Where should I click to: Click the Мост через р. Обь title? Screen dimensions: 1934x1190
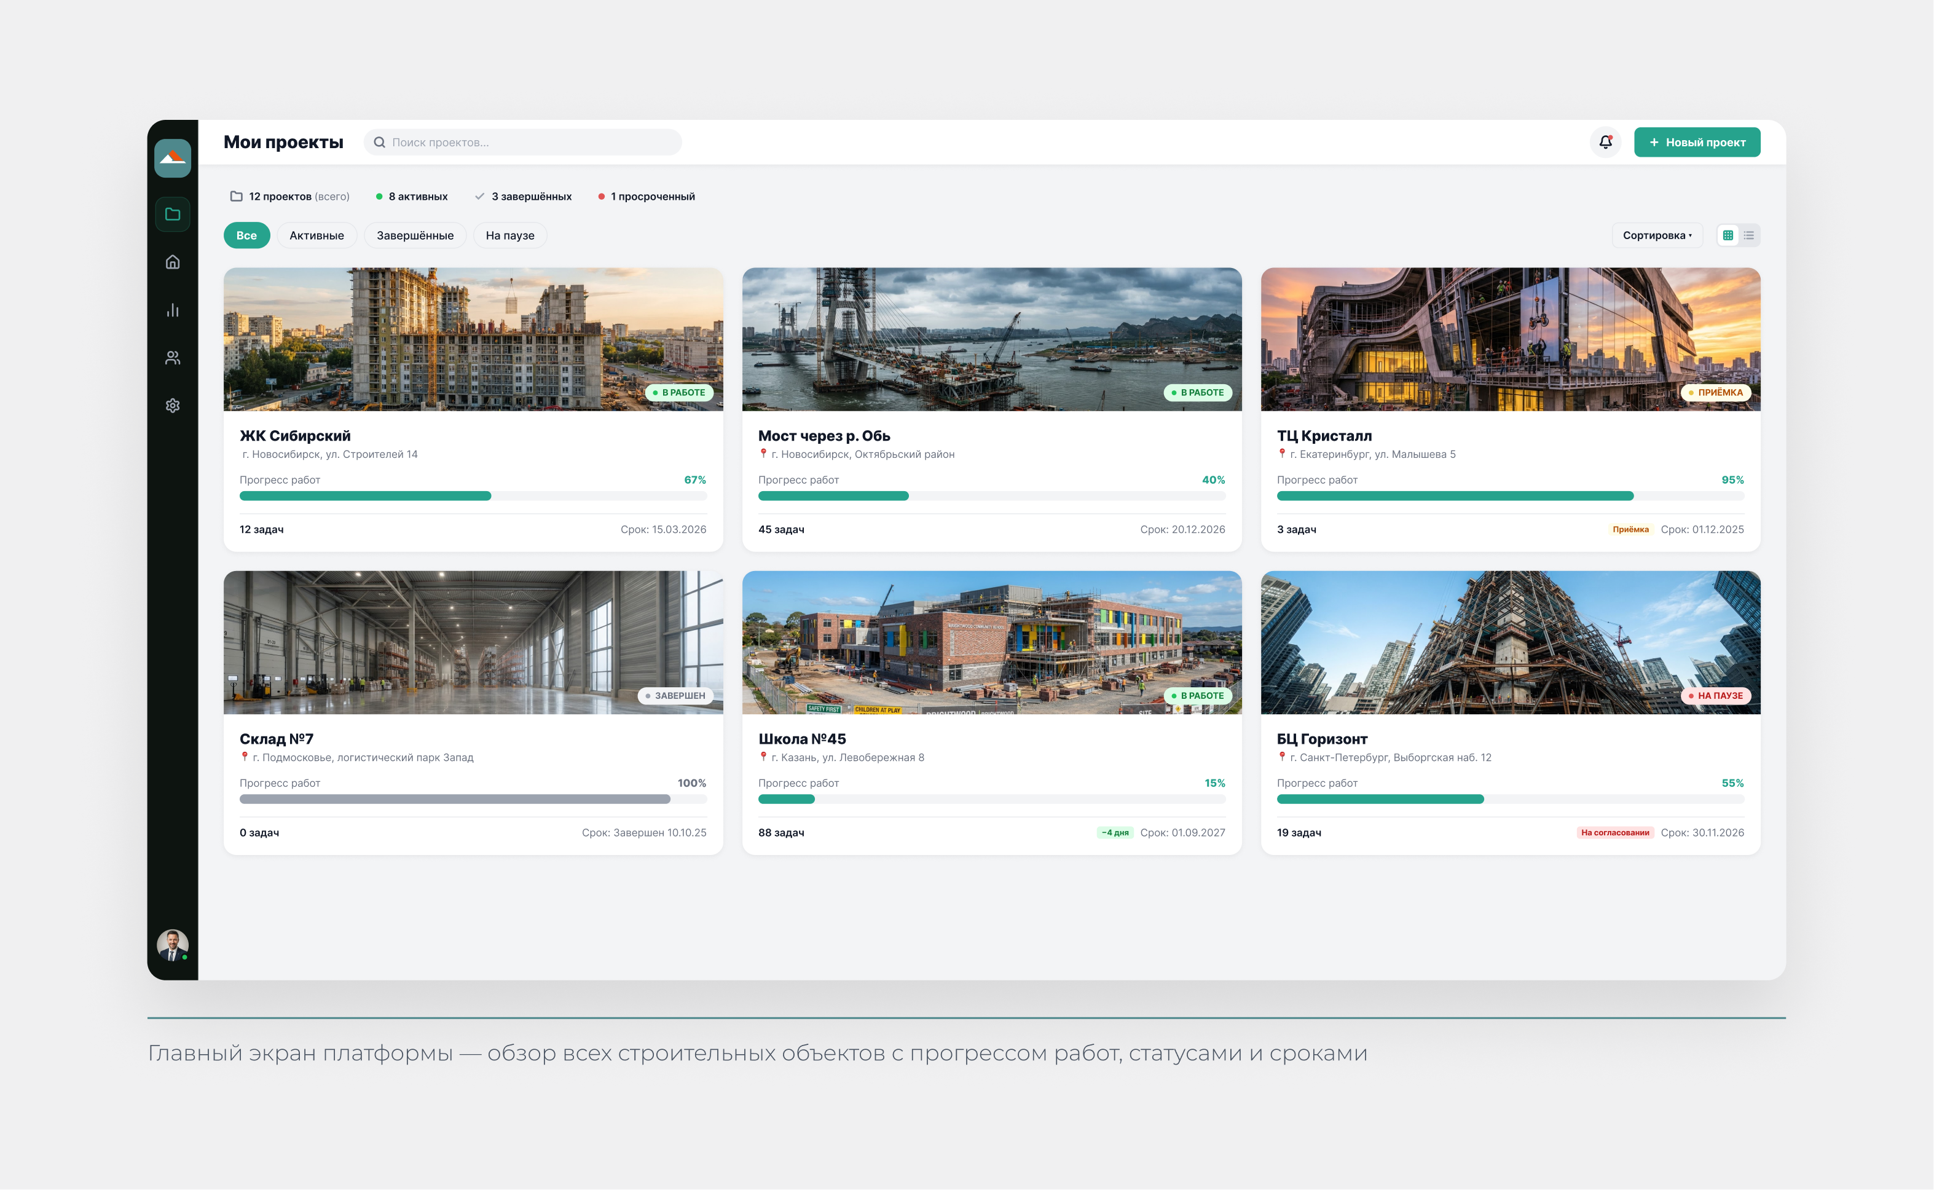point(824,436)
